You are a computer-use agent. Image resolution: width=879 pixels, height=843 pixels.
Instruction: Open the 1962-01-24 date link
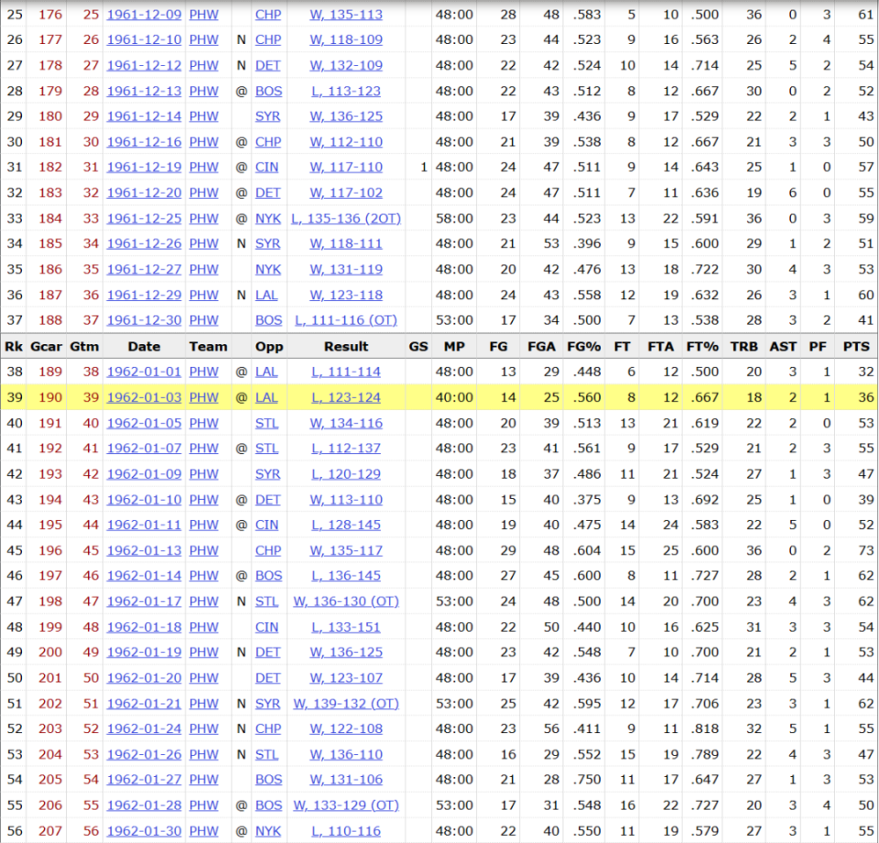(144, 729)
